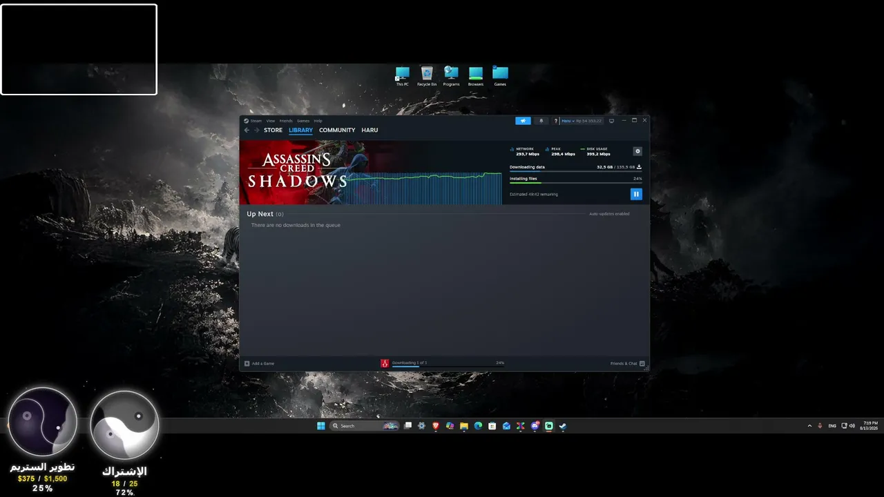
Task: Open the HARU profile tab
Action: (x=369, y=130)
